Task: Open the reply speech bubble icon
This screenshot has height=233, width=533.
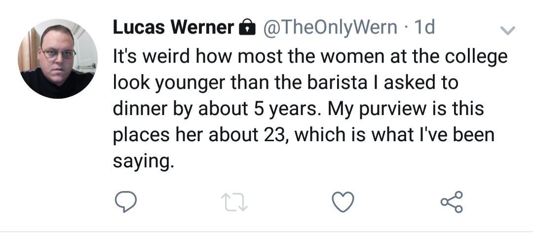Action: [126, 202]
